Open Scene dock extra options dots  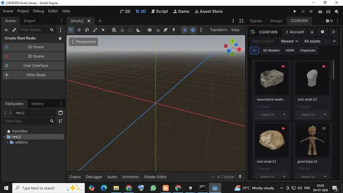(61, 30)
